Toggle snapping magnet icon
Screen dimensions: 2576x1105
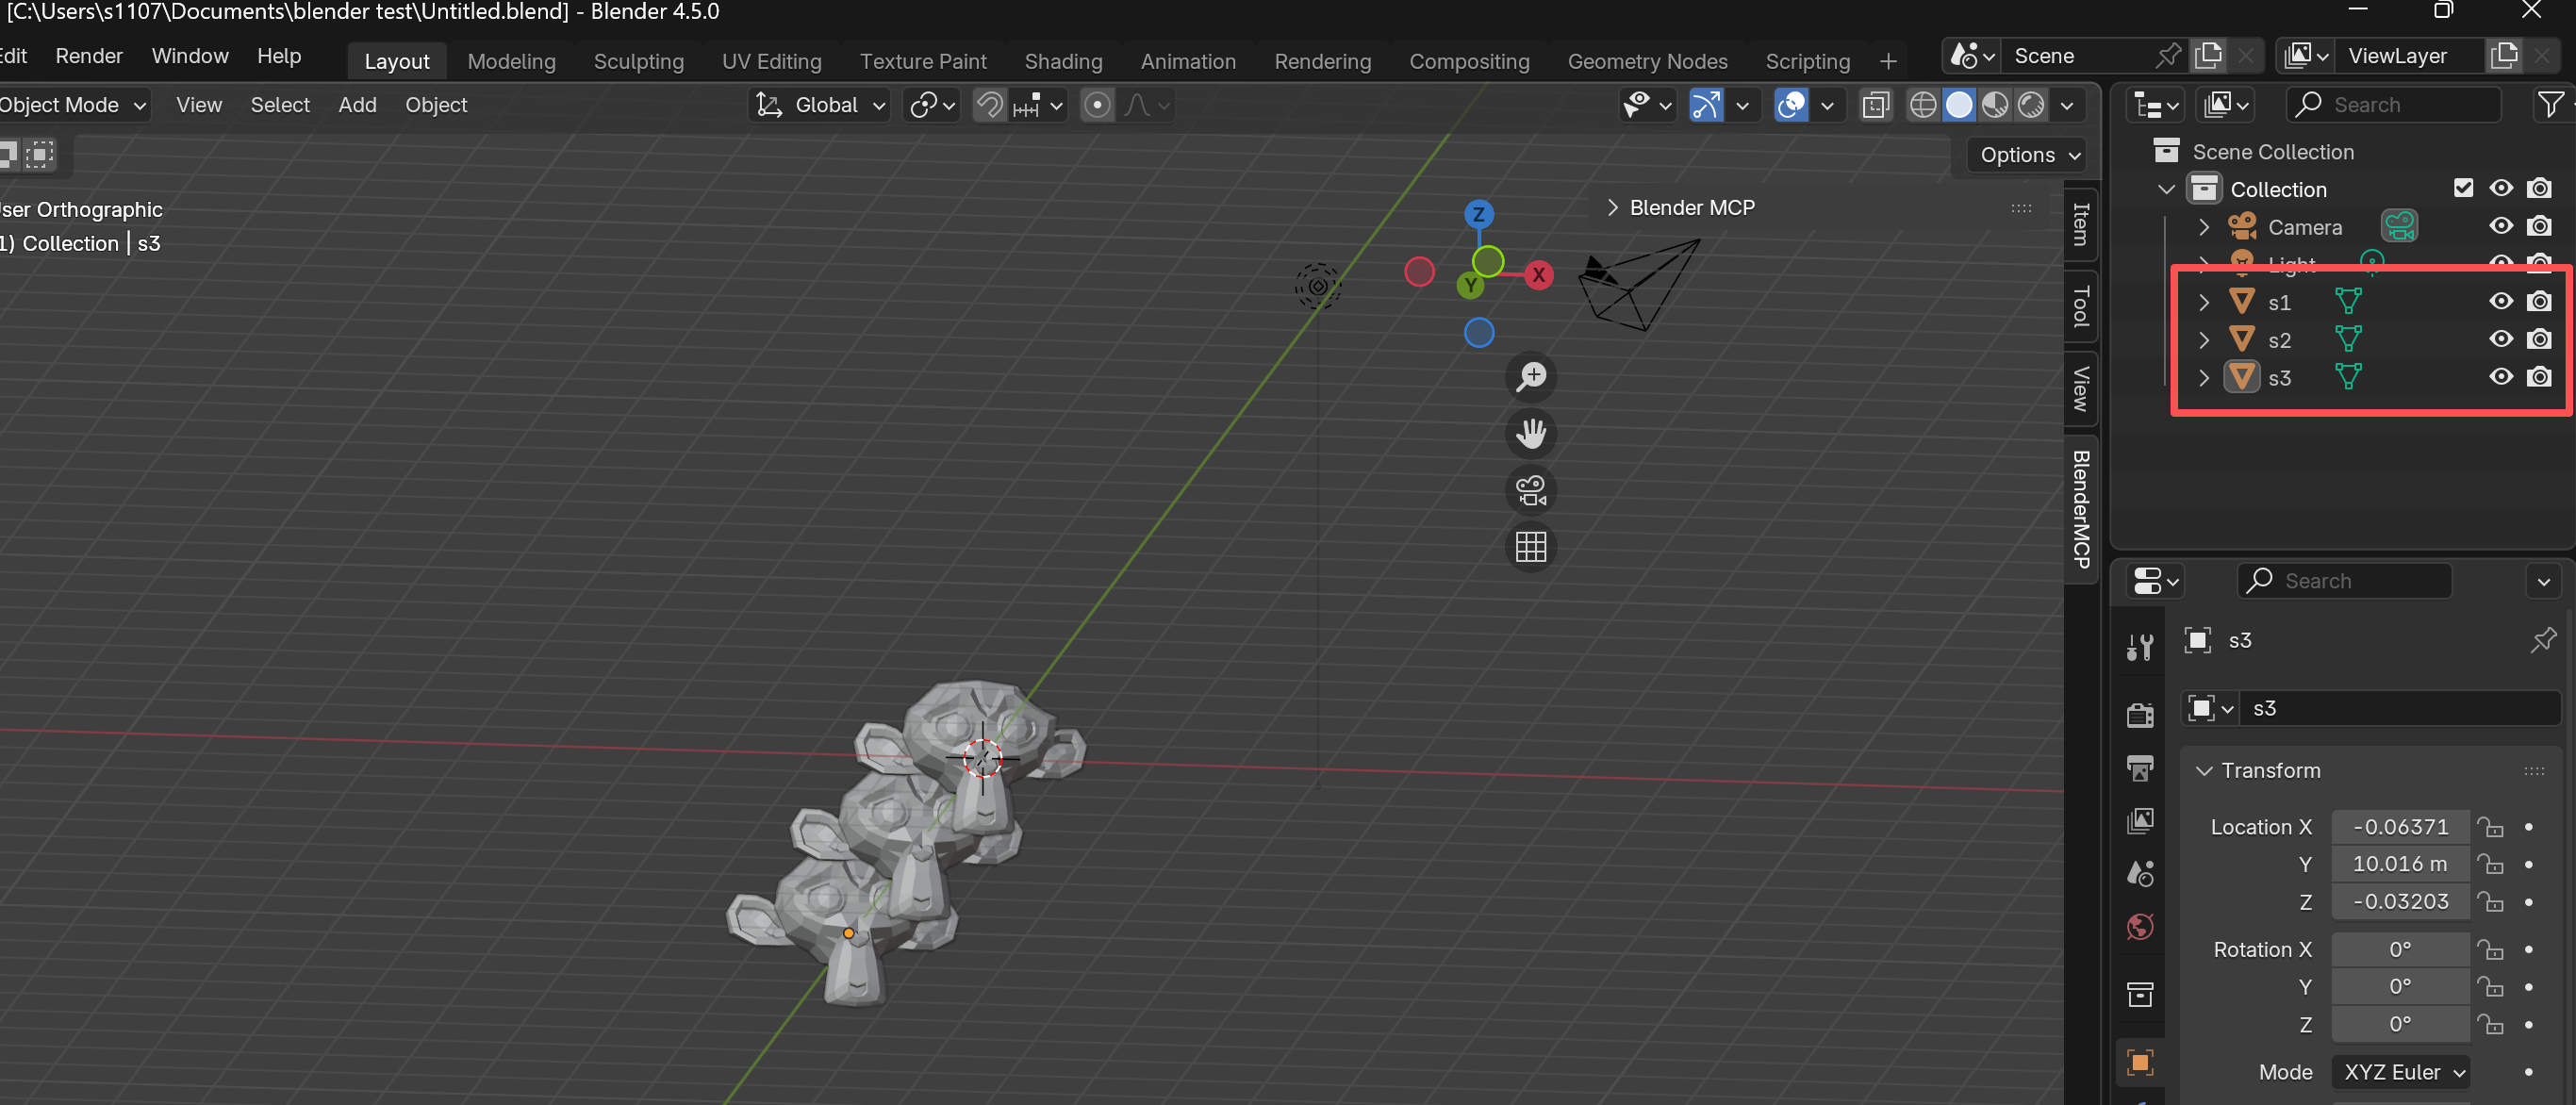pos(989,105)
